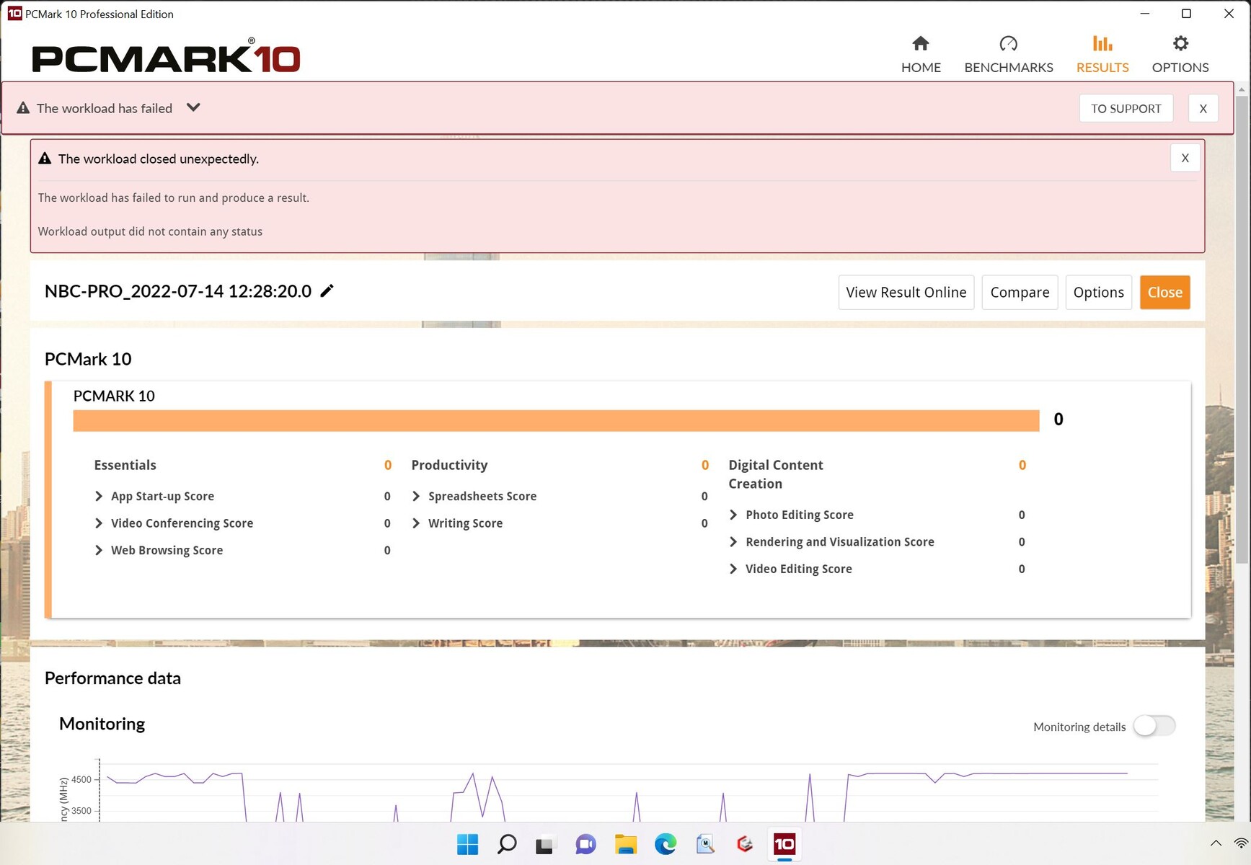Viewport: 1251px width, 865px height.
Task: Open taskbar Search
Action: pos(507,844)
